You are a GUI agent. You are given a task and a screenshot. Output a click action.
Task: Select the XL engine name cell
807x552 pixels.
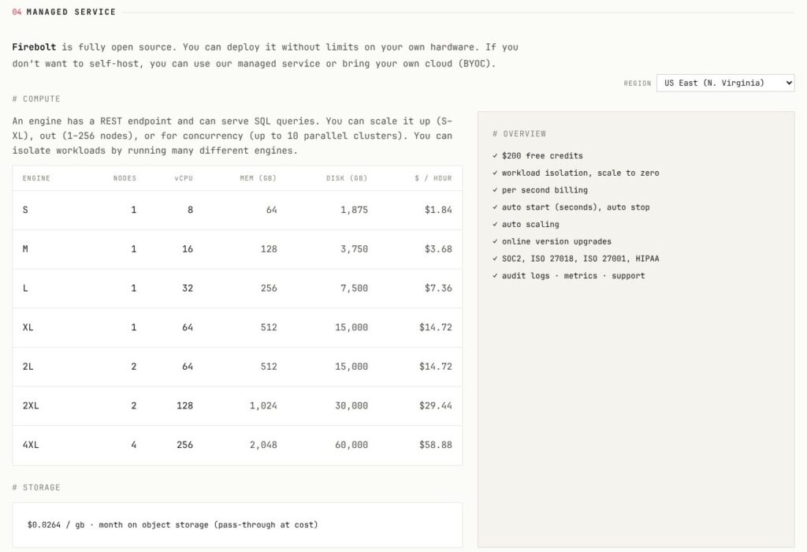coord(28,327)
